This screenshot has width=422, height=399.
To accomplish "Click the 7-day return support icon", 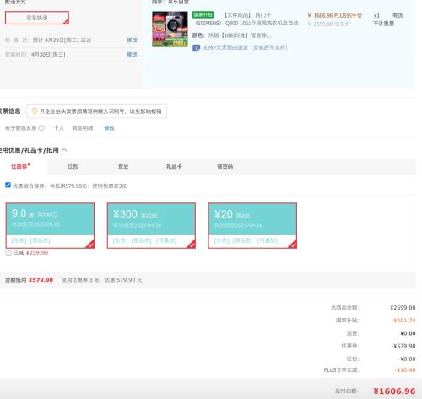I will [196, 48].
